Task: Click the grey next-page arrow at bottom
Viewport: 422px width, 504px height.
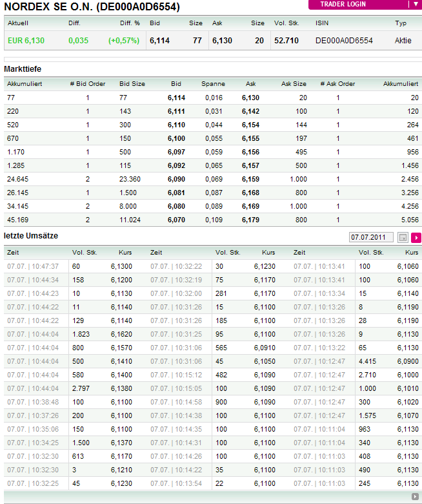Action: (x=415, y=497)
